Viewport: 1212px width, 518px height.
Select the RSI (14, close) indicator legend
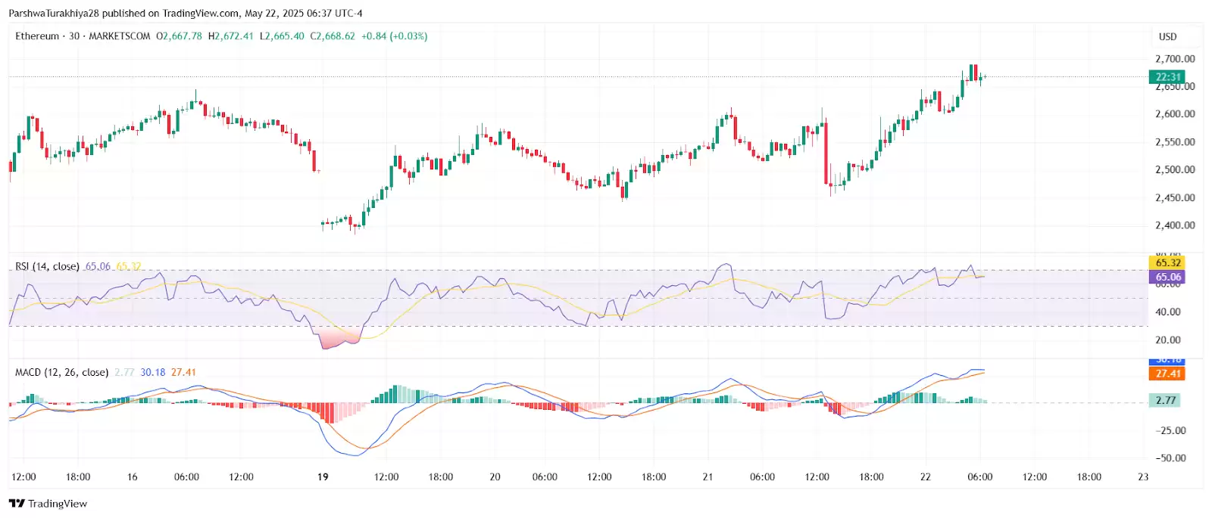pyautogui.click(x=47, y=266)
